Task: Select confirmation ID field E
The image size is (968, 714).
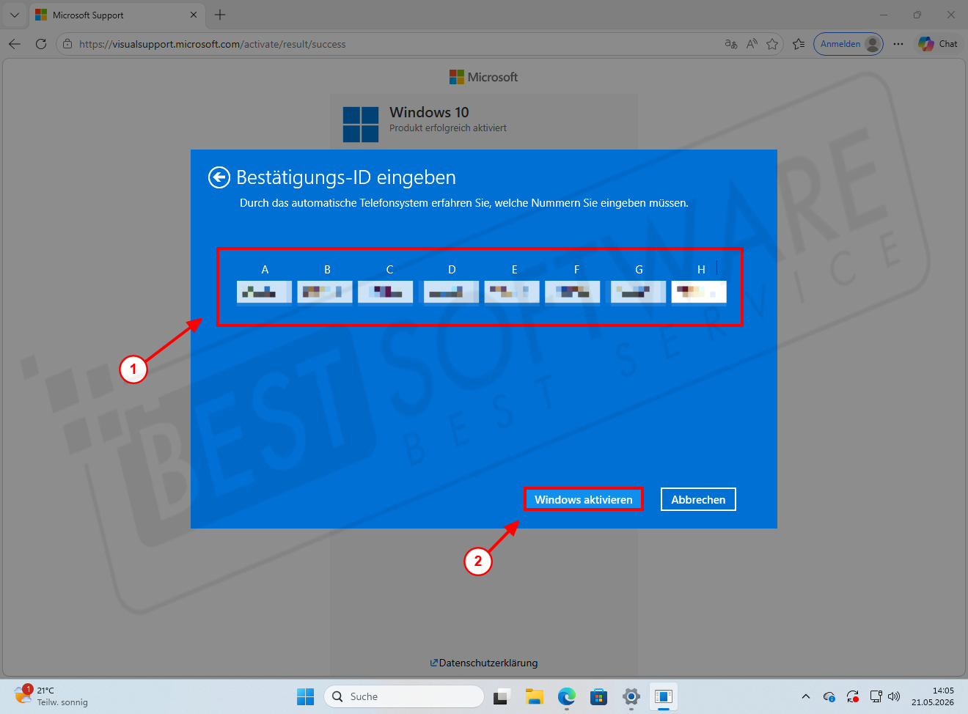Action: (512, 292)
